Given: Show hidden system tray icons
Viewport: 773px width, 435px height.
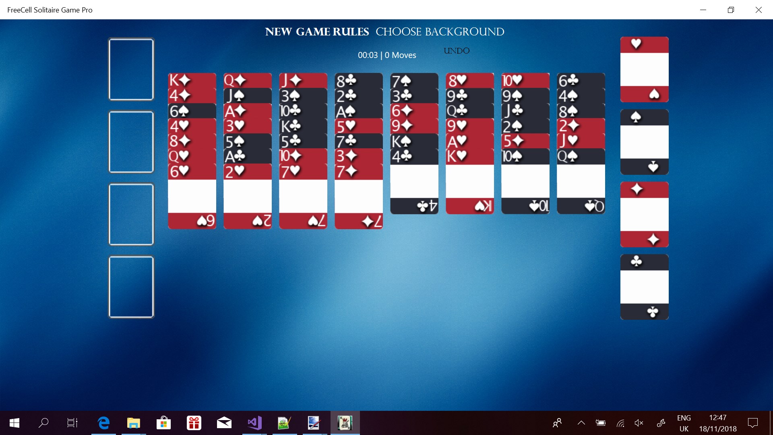Looking at the screenshot, I should 581,423.
